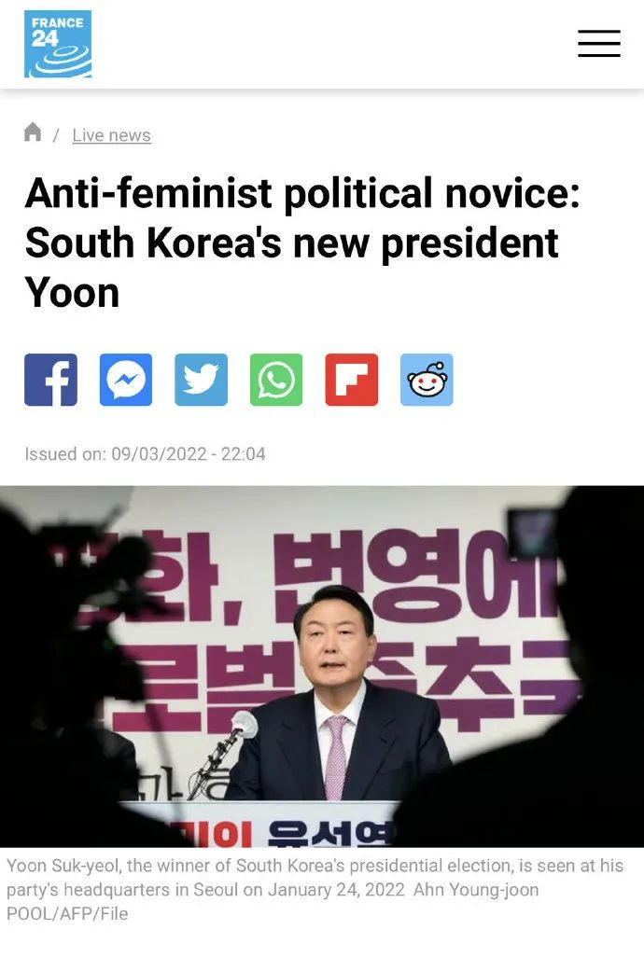Image resolution: width=644 pixels, height=958 pixels.
Task: Open the hamburger navigation menu
Action: [599, 44]
